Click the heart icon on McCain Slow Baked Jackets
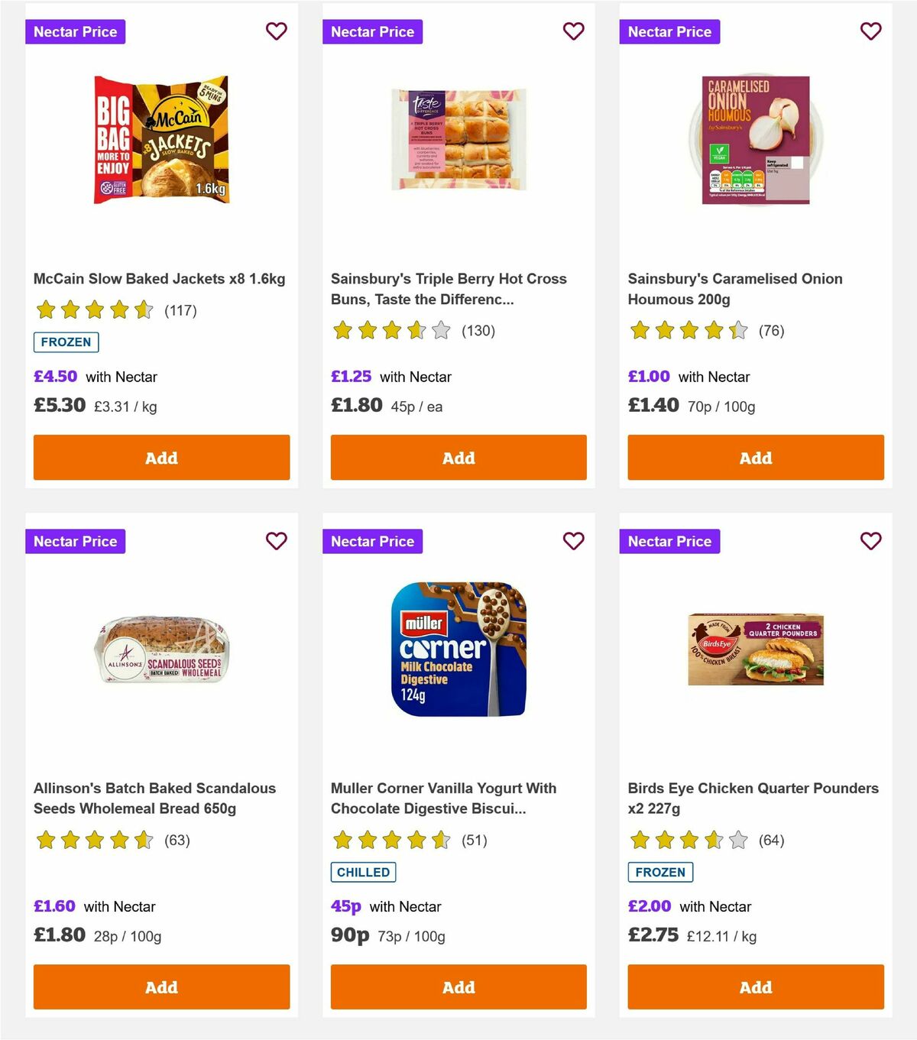This screenshot has height=1040, width=917. pos(277,31)
